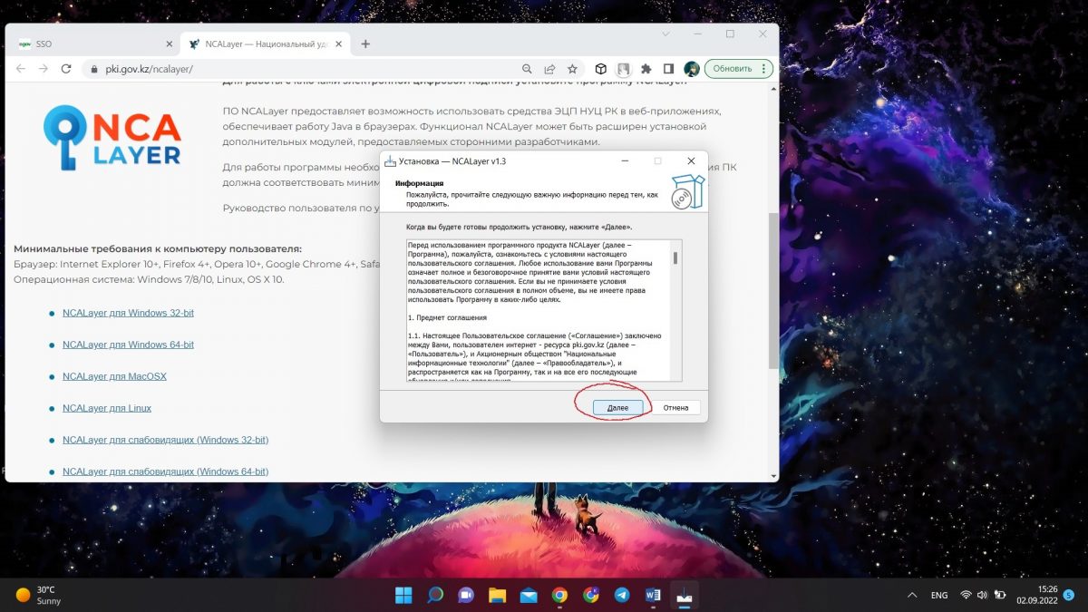Open Google Chrome from taskbar
Viewport: 1088px width, 612px height.
click(x=559, y=595)
